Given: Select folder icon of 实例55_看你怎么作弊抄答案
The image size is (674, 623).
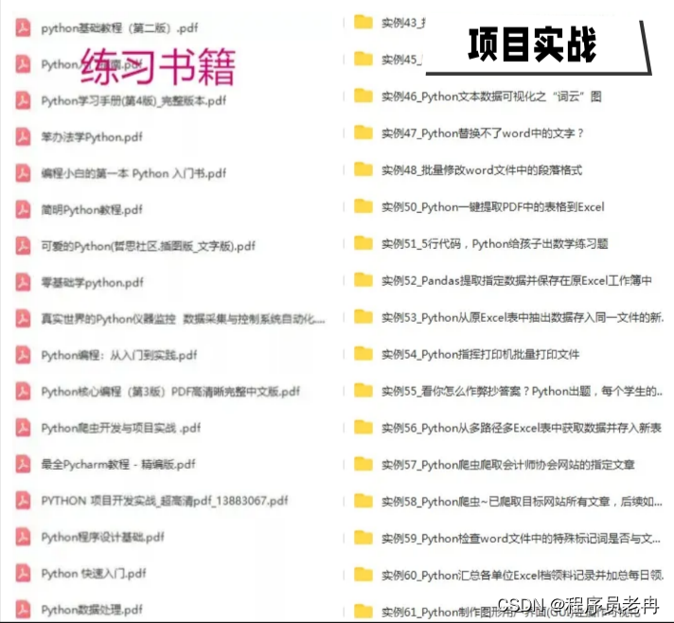Looking at the screenshot, I should point(364,390).
